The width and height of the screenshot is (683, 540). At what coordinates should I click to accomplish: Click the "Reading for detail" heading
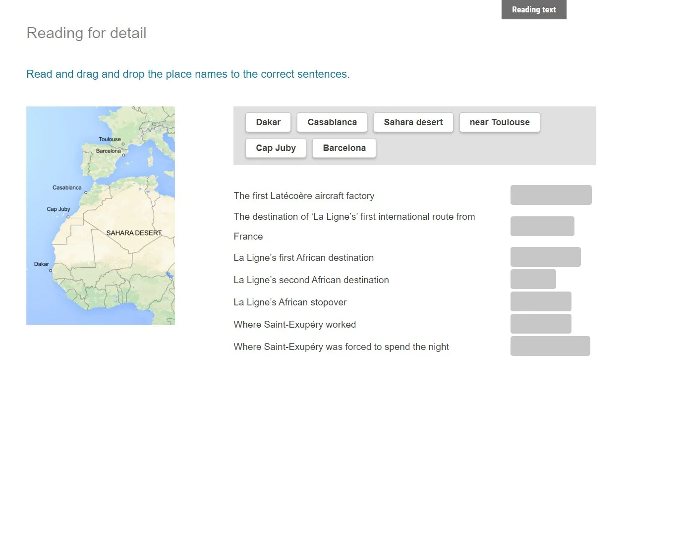click(86, 33)
